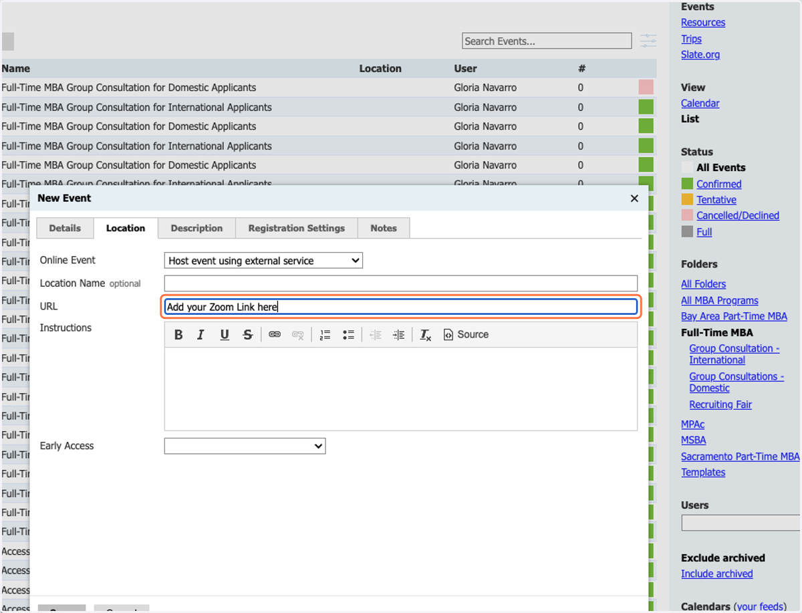Open the Templates folder

(x=703, y=472)
